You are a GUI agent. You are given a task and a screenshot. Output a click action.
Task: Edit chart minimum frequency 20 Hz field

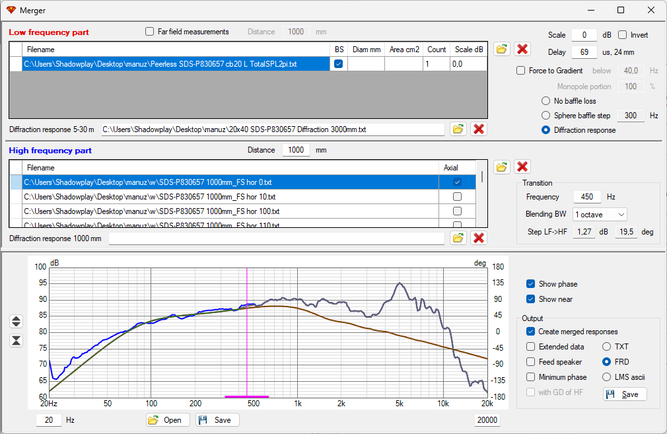tap(49, 420)
